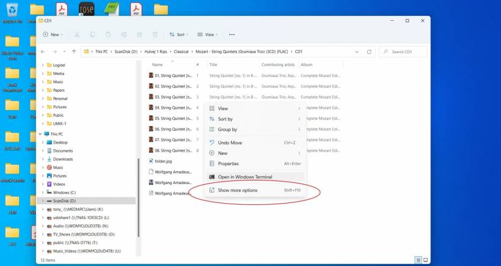Choose Undo Move in context menu
The image size is (501, 266).
pyautogui.click(x=255, y=142)
